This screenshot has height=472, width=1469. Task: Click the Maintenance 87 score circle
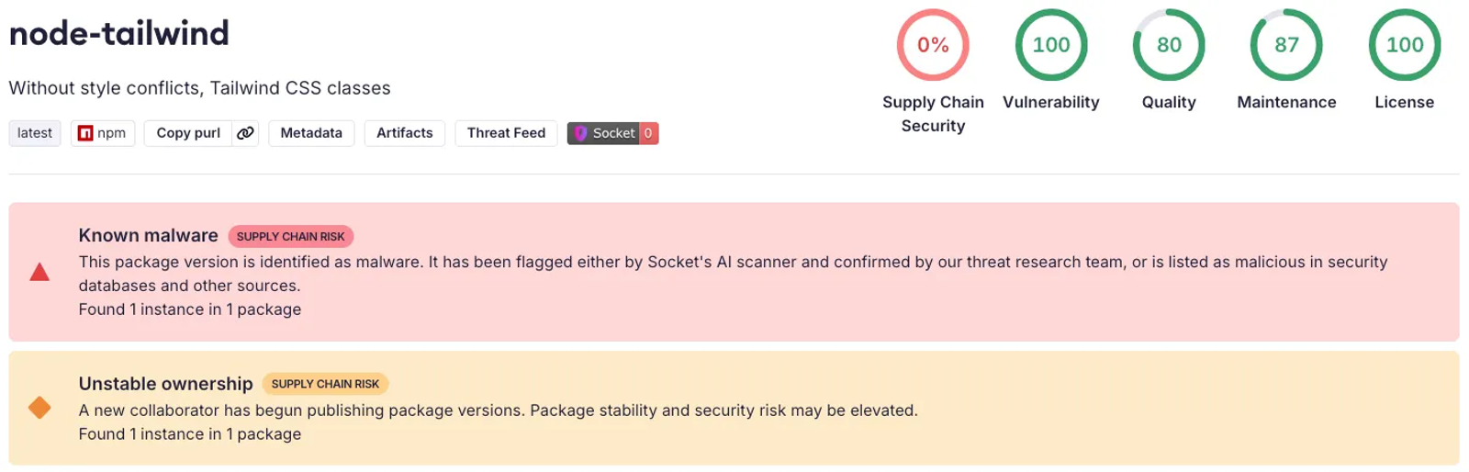tap(1286, 45)
